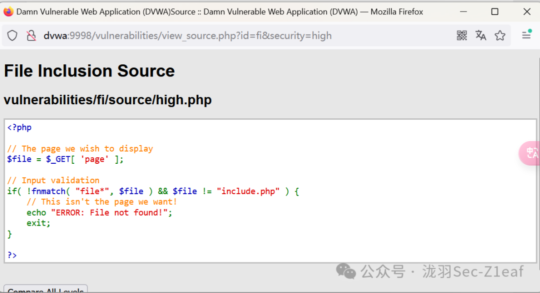Screen dimensions: 540x293
Task: Close the Firefox window
Action: click(x=527, y=11)
